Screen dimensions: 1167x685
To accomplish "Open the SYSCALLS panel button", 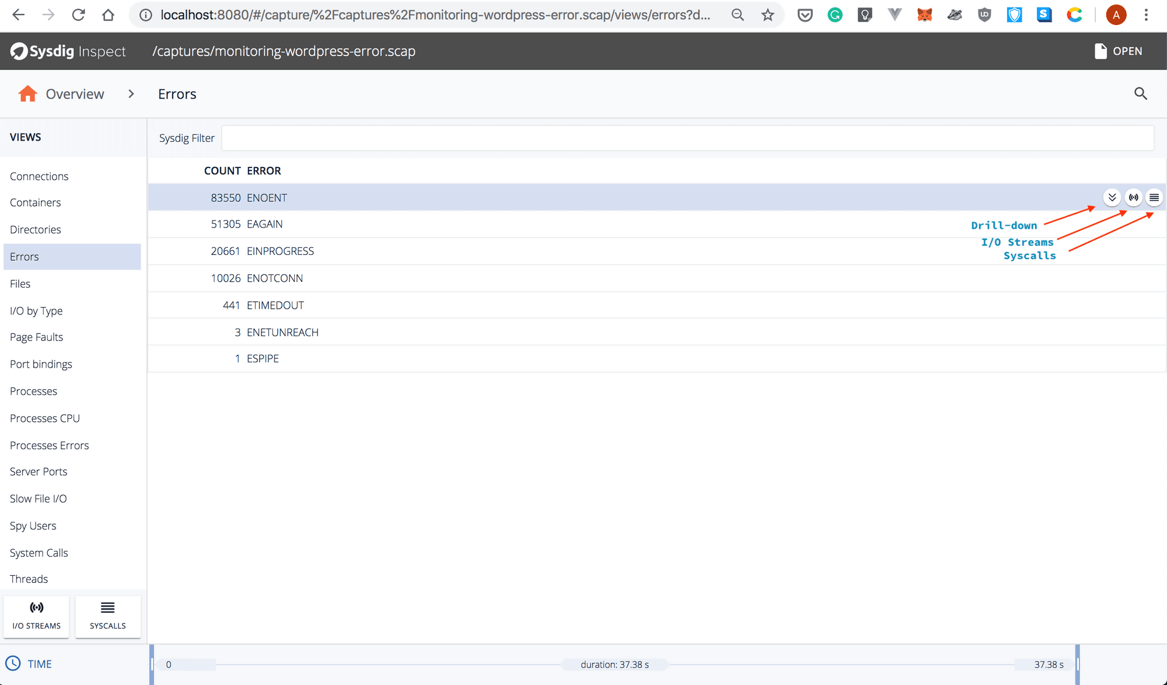I will pos(108,616).
